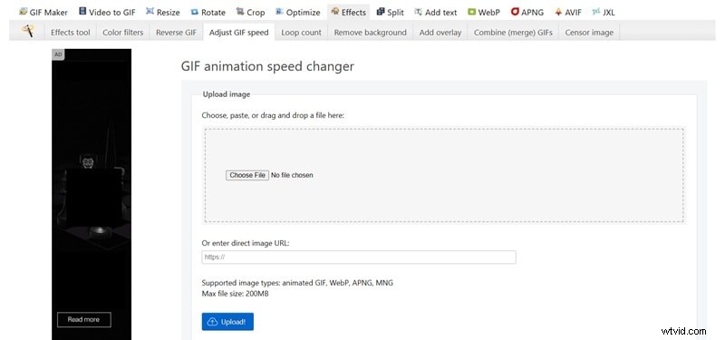This screenshot has width=725, height=340.
Task: Click the 'No file chosen' text
Action: pyautogui.click(x=292, y=175)
